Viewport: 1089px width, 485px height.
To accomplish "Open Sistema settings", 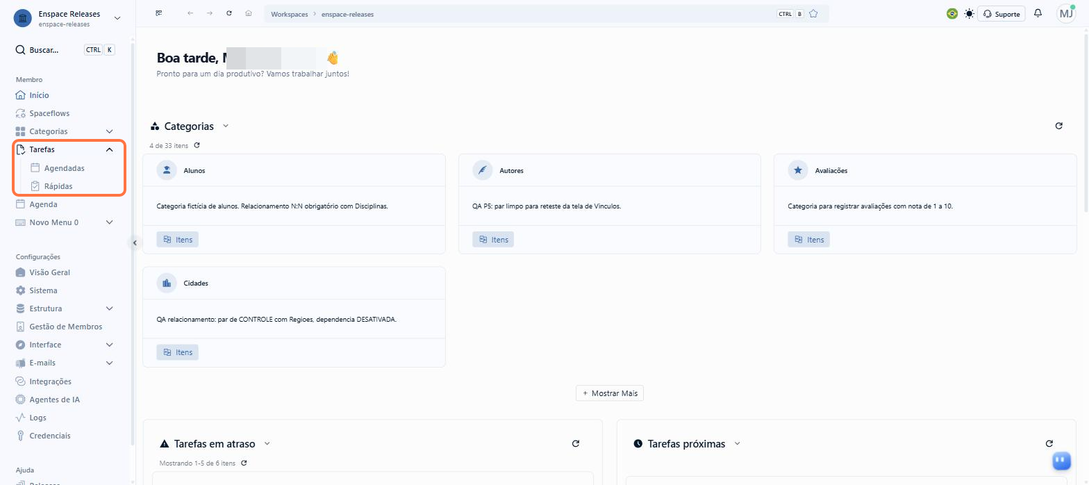I will coord(43,290).
